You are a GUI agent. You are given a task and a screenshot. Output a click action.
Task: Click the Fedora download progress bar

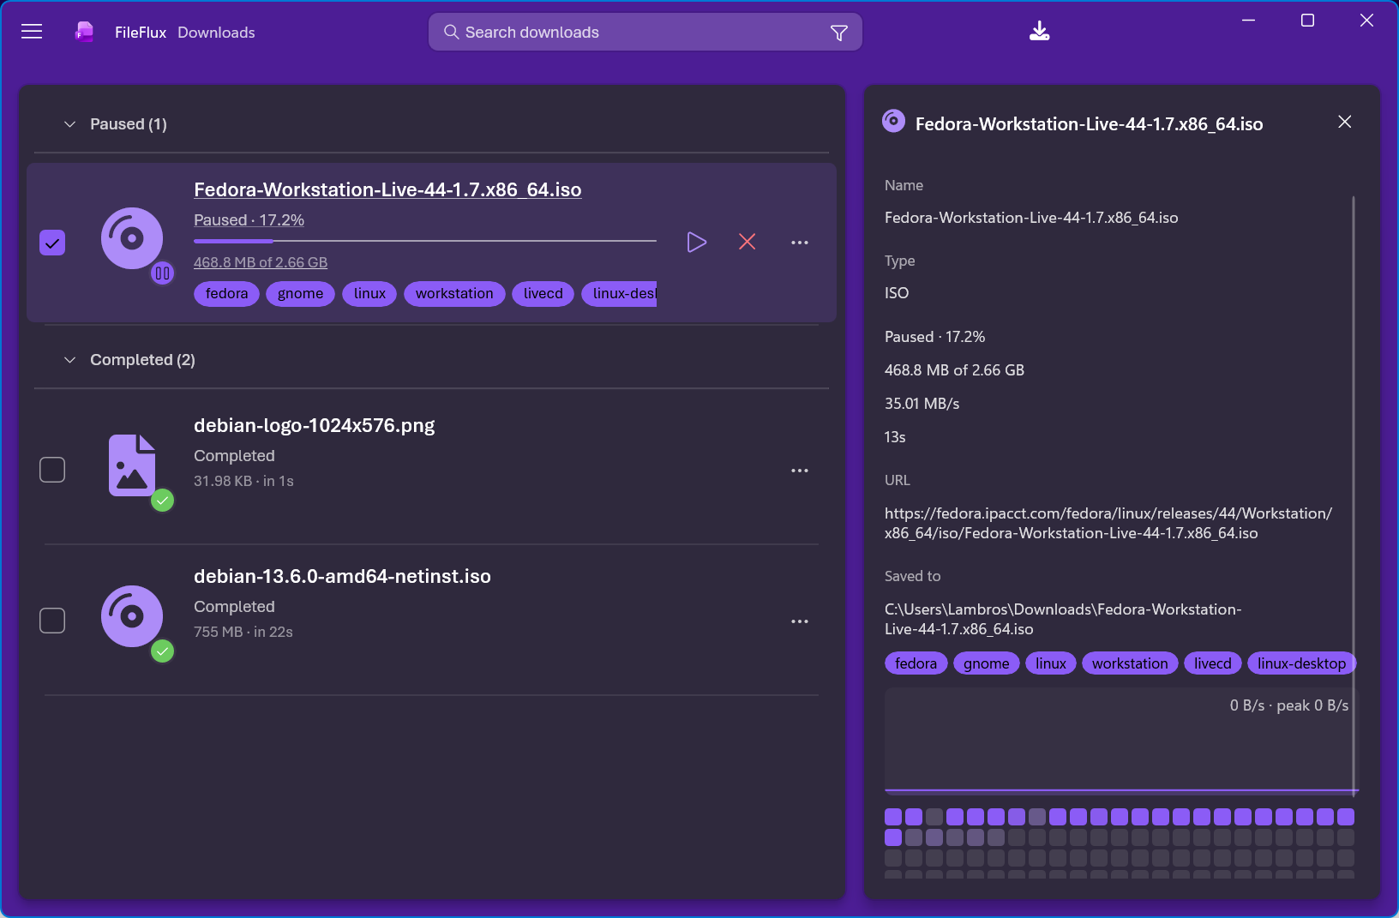tap(425, 241)
